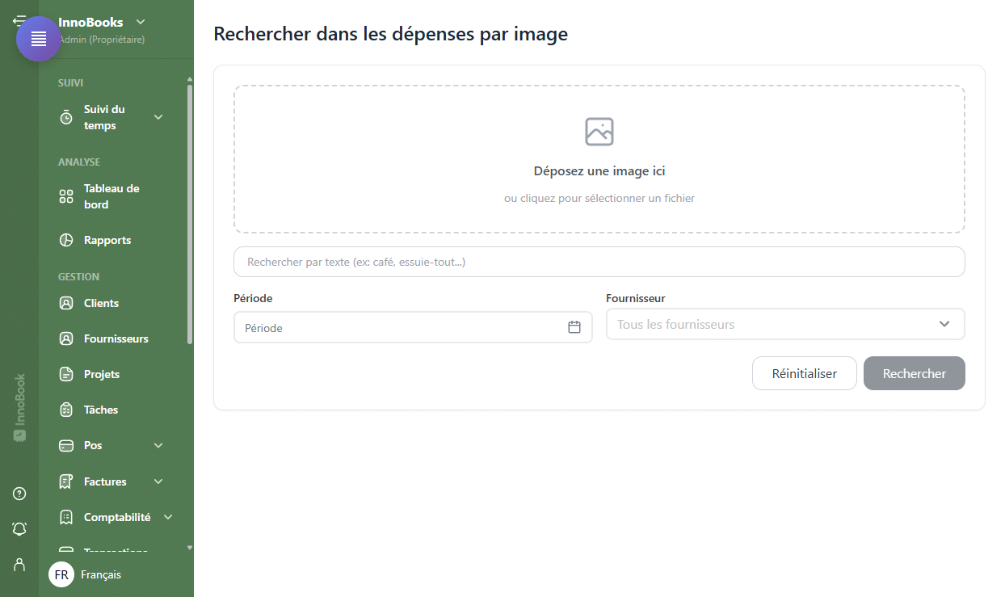Image resolution: width=1005 pixels, height=597 pixels.
Task: Click the Projets document icon
Action: 66,374
